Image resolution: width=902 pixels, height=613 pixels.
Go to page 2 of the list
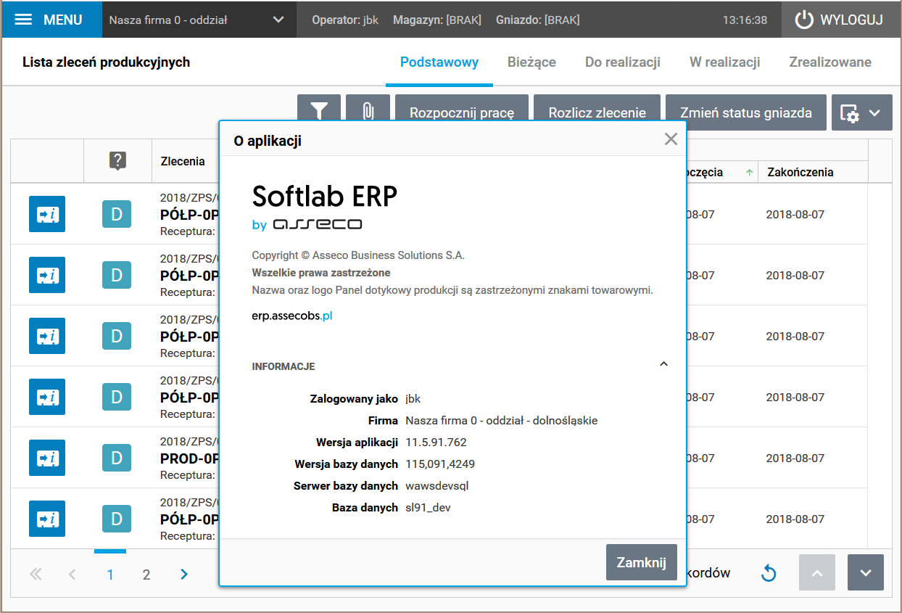click(146, 575)
